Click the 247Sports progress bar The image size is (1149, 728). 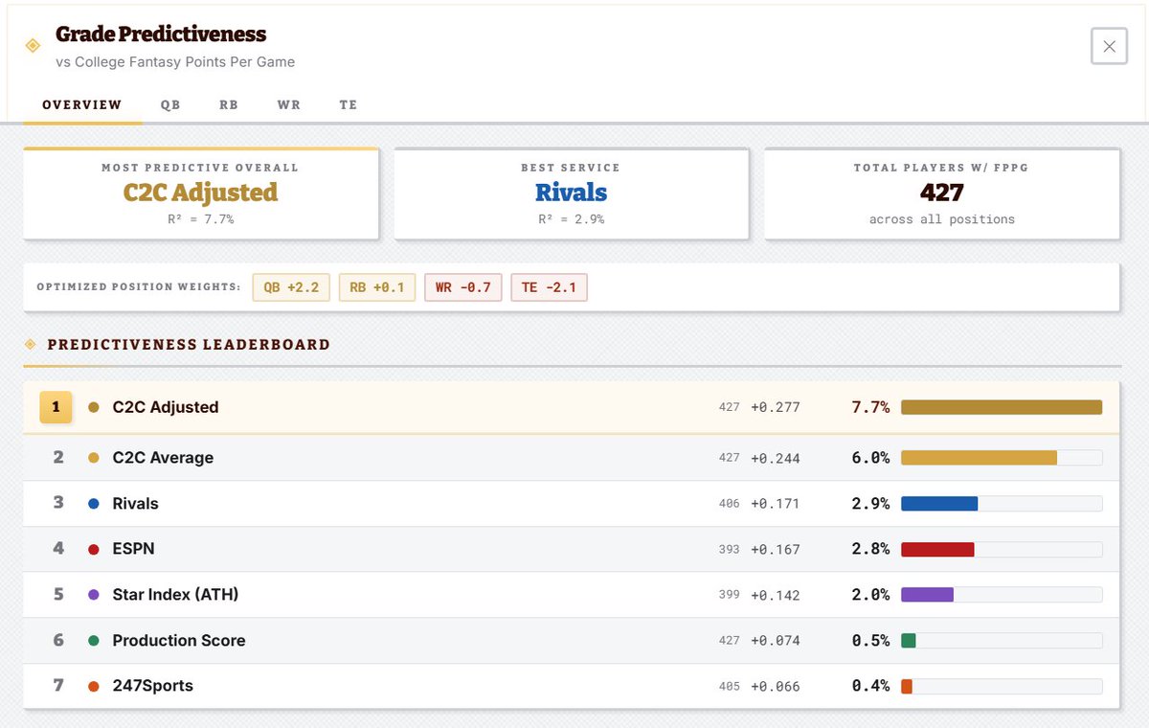tap(1002, 686)
